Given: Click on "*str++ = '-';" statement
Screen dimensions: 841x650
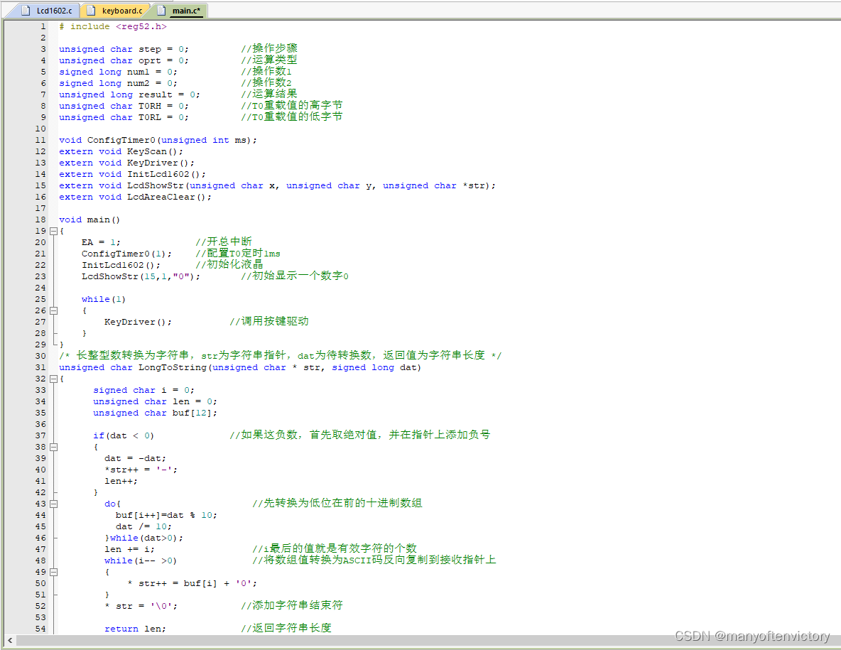Looking at the screenshot, I should [x=141, y=470].
